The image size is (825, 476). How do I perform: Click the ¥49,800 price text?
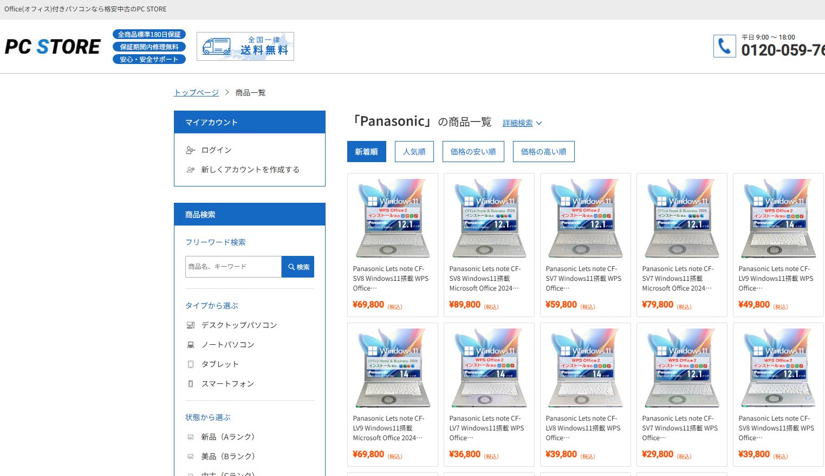point(754,305)
